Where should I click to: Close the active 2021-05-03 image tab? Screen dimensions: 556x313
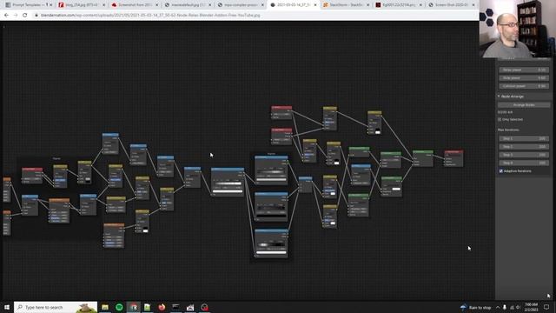click(315, 5)
